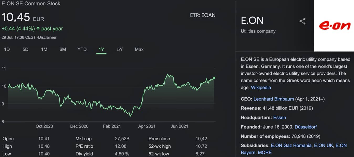Click the Dec 2020 axis label
The width and height of the screenshot is (354, 157).
click(79, 126)
